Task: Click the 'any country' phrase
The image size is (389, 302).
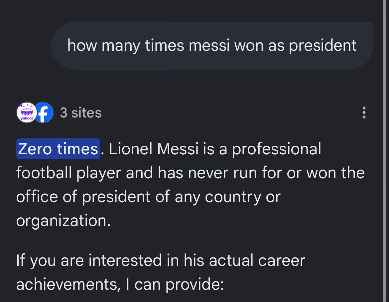Action: point(217,197)
